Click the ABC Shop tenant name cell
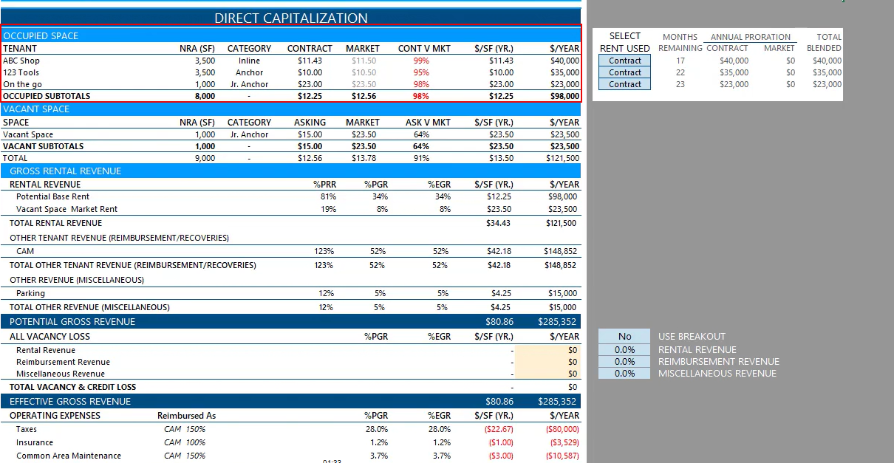894x463 pixels. click(21, 61)
